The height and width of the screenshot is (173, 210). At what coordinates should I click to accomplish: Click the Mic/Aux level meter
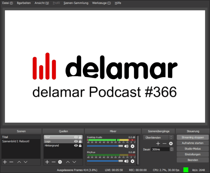pos(111,155)
